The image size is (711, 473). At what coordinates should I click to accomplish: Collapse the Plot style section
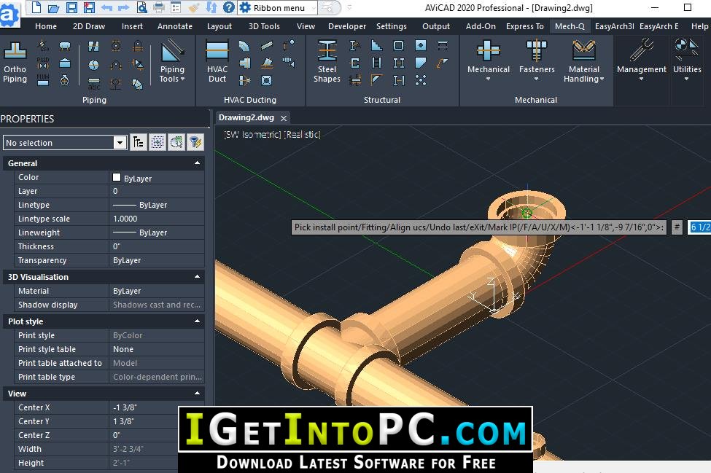pyautogui.click(x=197, y=321)
